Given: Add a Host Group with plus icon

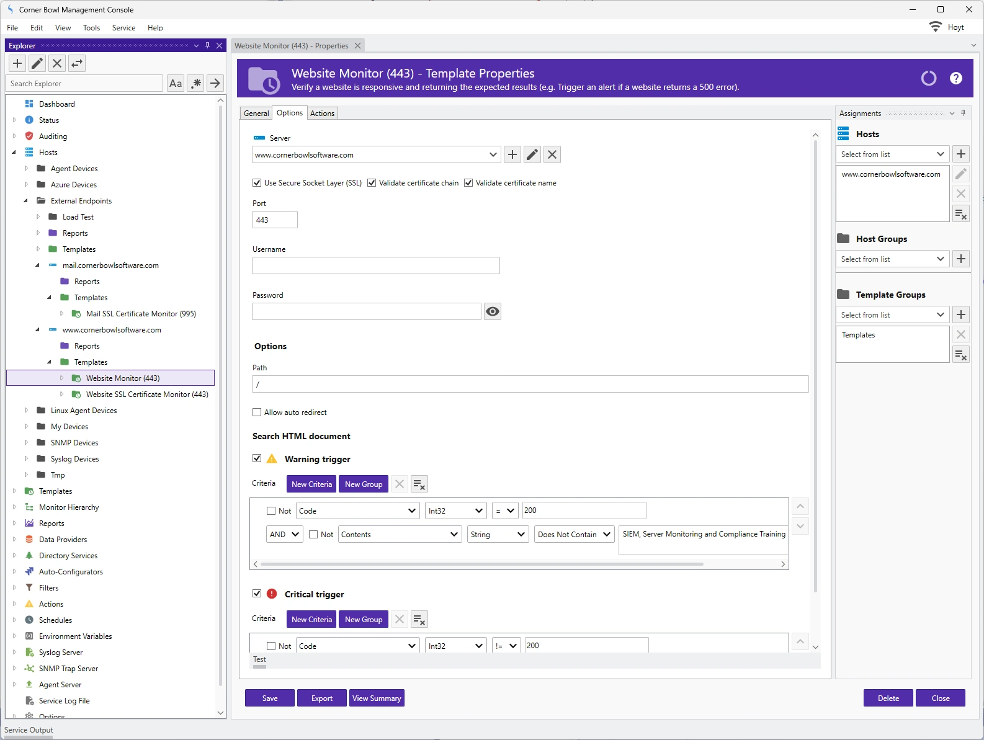Looking at the screenshot, I should point(961,259).
